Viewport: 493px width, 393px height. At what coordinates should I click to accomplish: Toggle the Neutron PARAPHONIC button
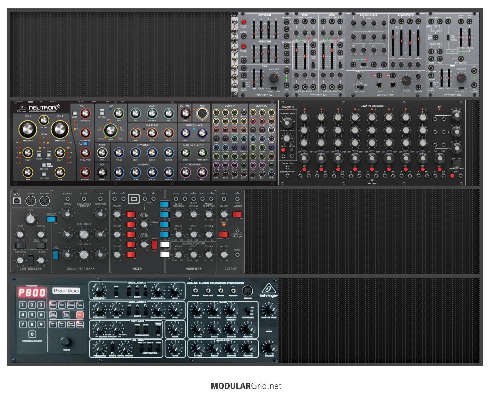click(x=44, y=174)
